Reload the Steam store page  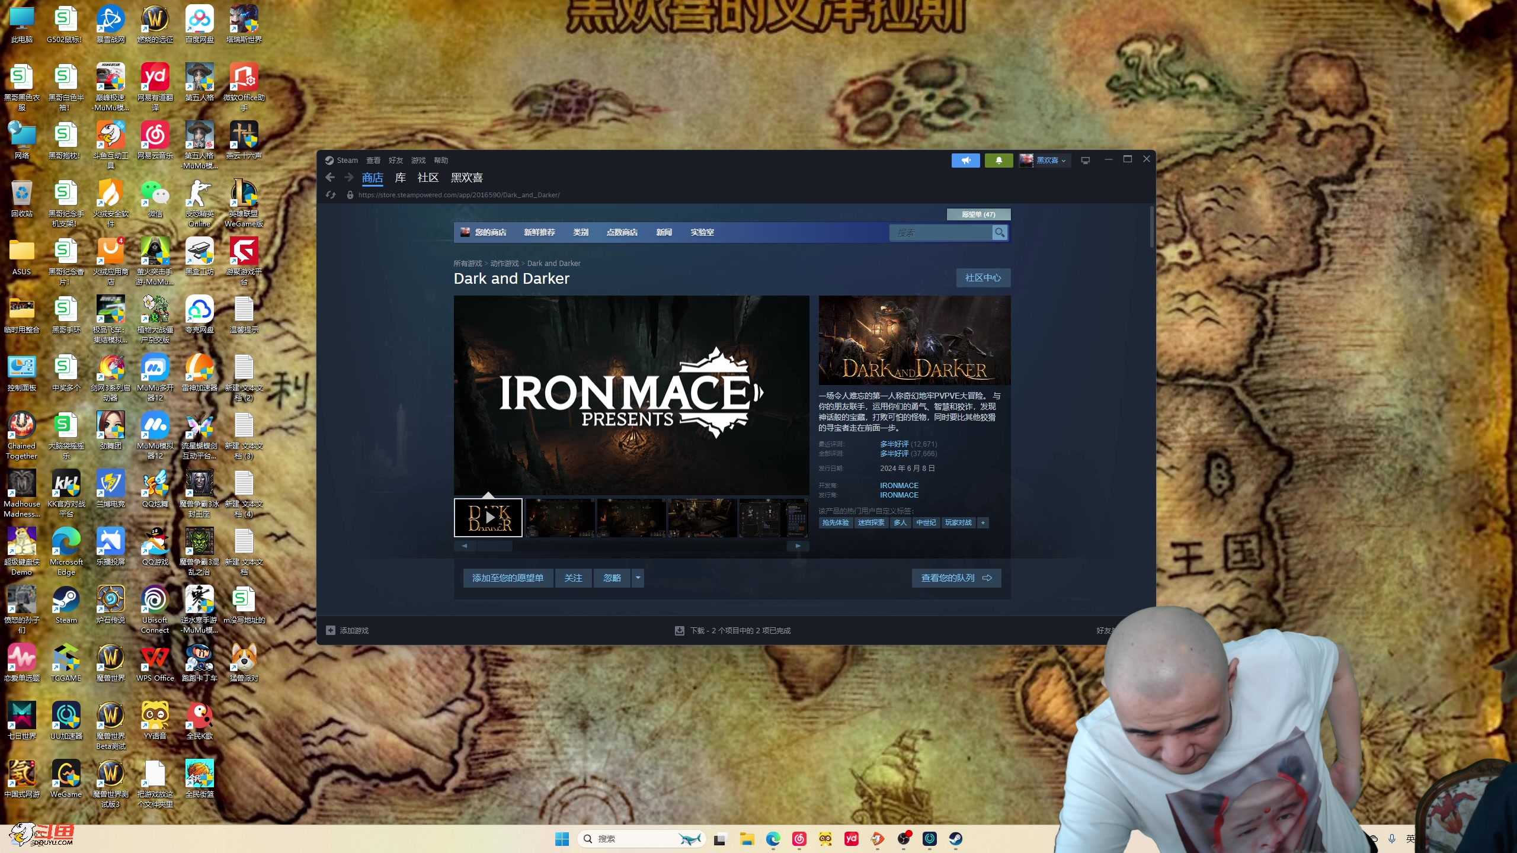[x=331, y=195]
